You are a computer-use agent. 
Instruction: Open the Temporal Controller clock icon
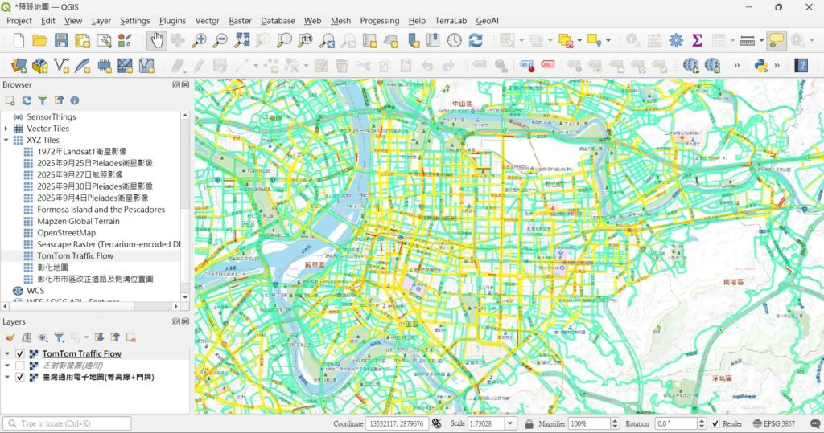pyautogui.click(x=454, y=40)
